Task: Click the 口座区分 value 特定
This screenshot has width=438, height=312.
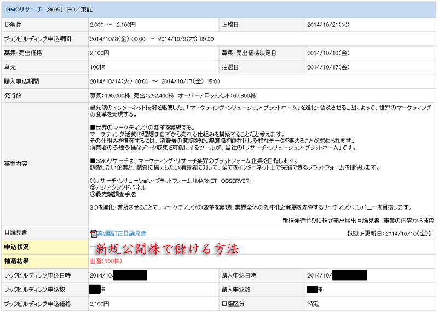Action: [313, 304]
